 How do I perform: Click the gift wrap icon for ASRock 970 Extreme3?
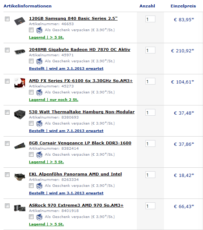pyautogui.click(x=39, y=217)
